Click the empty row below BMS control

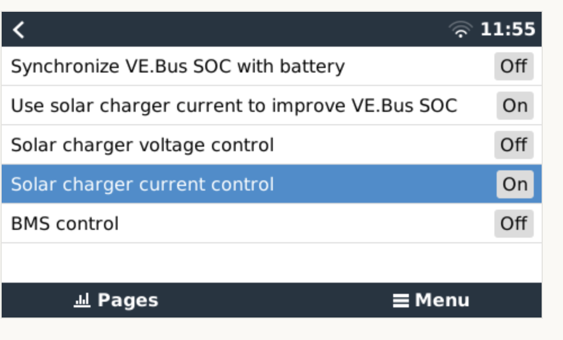click(x=270, y=262)
